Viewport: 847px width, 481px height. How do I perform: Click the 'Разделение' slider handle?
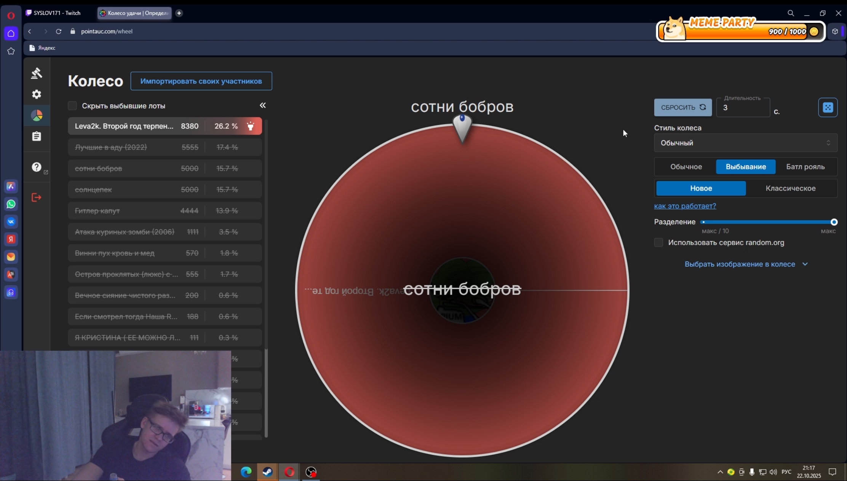click(x=834, y=222)
